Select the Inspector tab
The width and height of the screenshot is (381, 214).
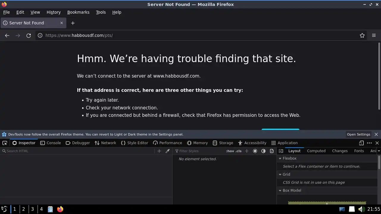pyautogui.click(x=24, y=143)
